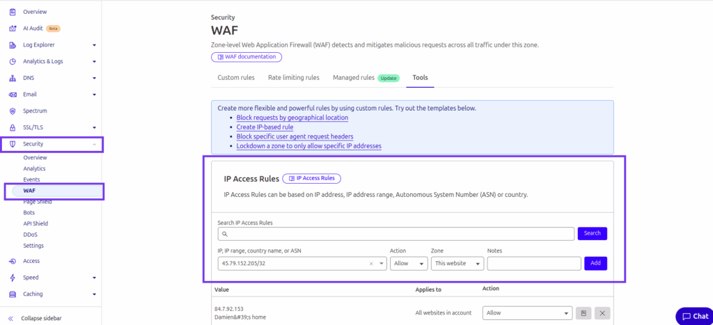Screen dimensions: 713x325
Task: Click the SSL/TLS padlock icon
Action: tap(13, 128)
